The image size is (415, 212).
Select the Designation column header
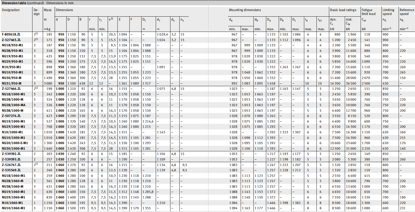[x=11, y=10]
